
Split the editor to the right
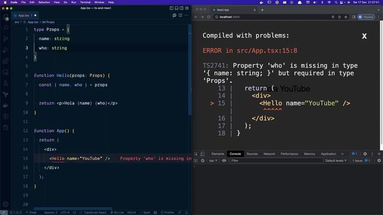pos(180,16)
